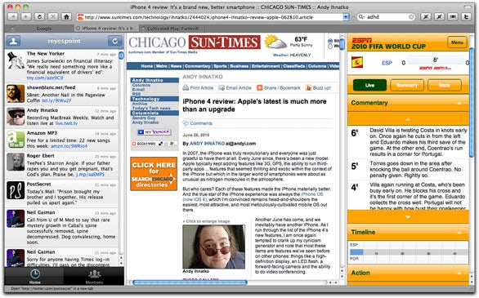This screenshot has width=479, height=298.
Task: Show newer commentary with the down arrow
Action: coord(408,217)
